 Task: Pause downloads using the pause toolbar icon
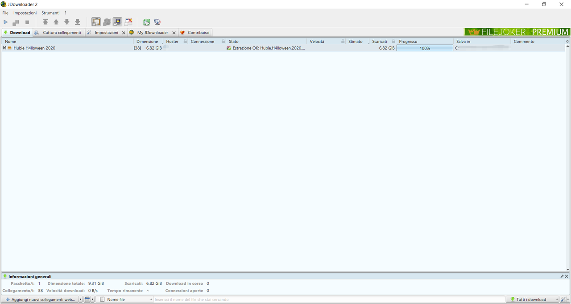tap(16, 22)
